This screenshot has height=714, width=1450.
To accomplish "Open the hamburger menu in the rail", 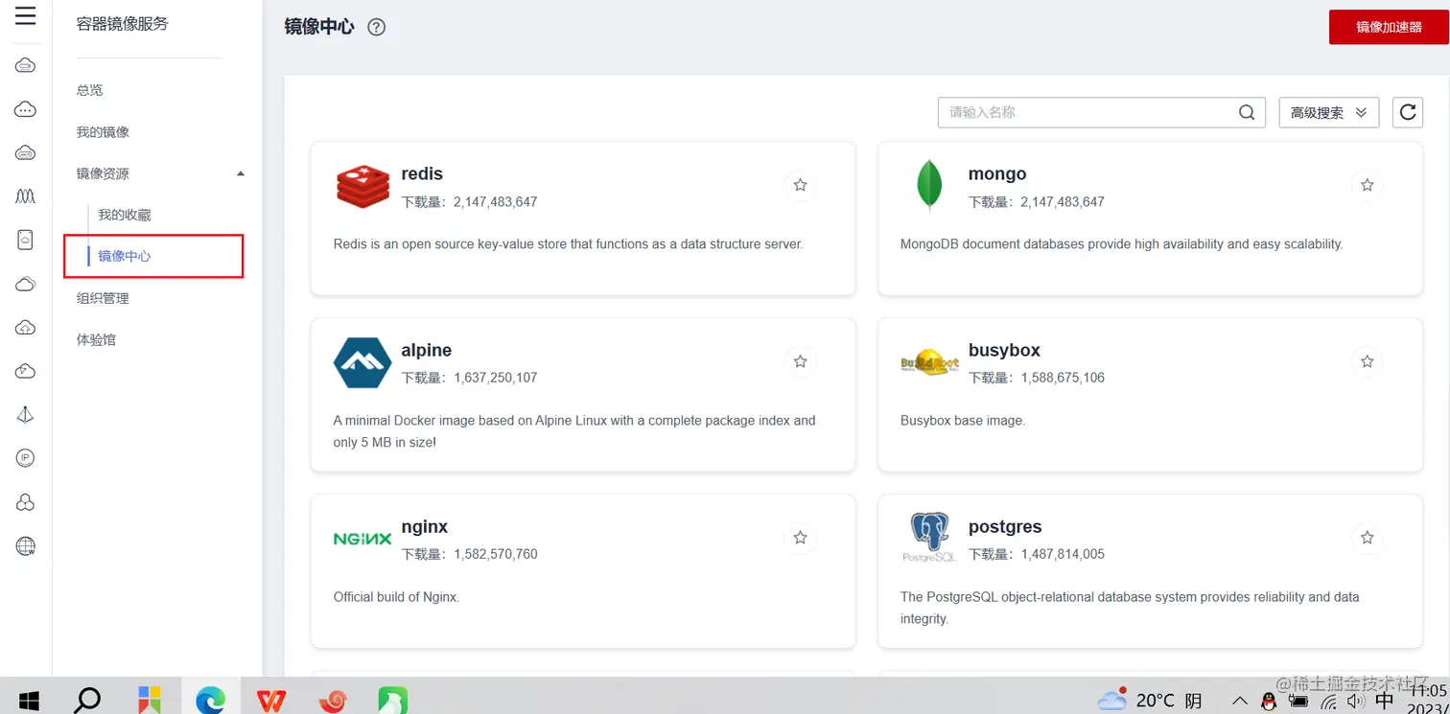I will (26, 15).
